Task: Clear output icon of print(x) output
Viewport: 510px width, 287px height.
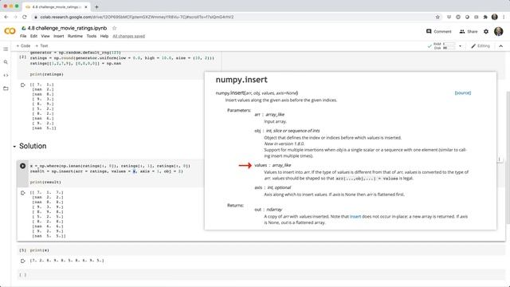Action: [x=23, y=261]
